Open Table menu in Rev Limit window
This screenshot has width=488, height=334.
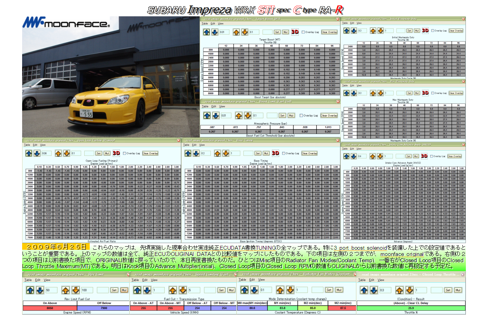click(x=27, y=280)
